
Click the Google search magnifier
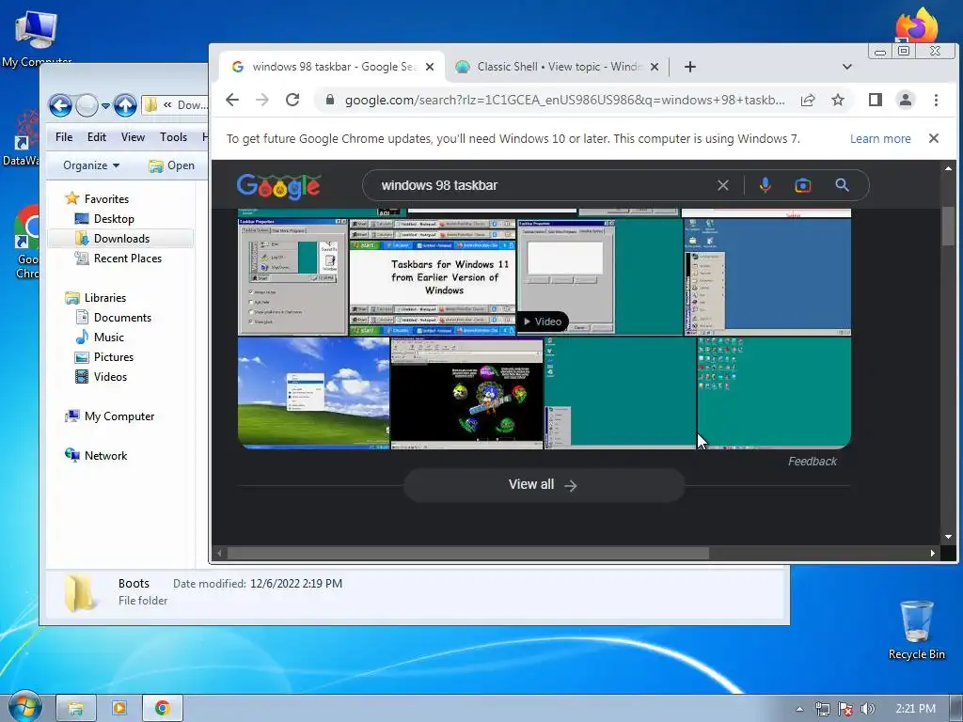click(842, 185)
